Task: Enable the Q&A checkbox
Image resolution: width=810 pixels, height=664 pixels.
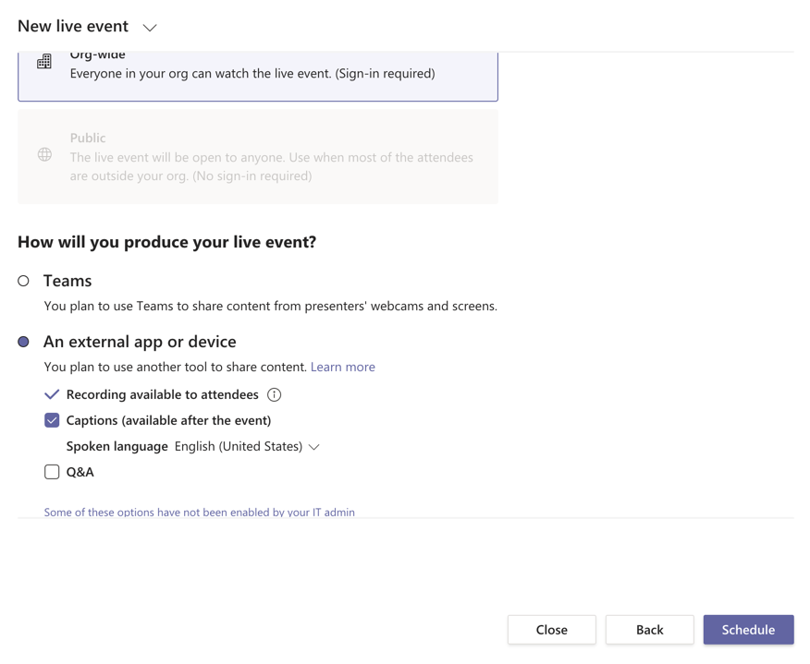Action: click(x=52, y=472)
